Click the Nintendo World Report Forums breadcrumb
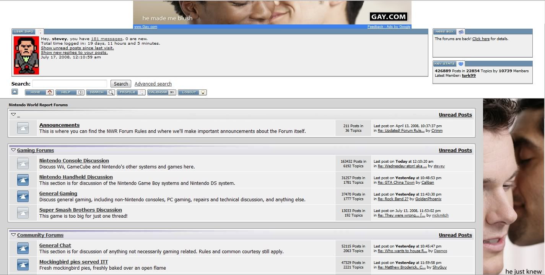The height and width of the screenshot is (275, 545). tap(38, 105)
